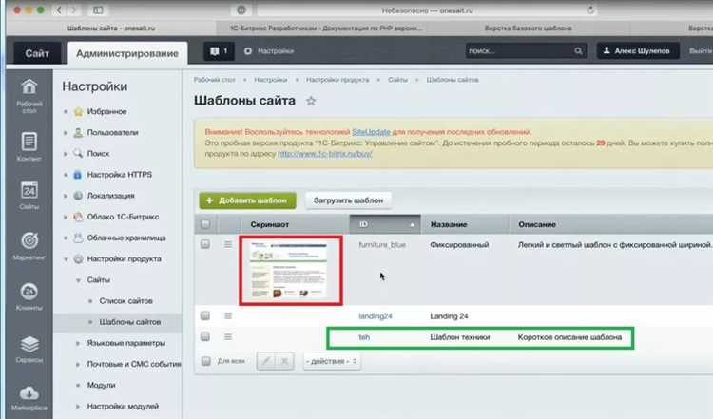Screen dimensions: 713x419
Task: Open the SiteUpdate link in notice
Action: 371,132
